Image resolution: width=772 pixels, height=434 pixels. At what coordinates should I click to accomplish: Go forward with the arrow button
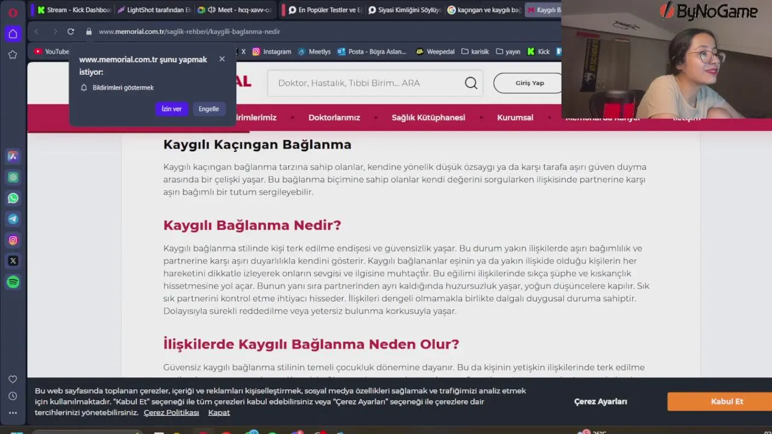[55, 31]
